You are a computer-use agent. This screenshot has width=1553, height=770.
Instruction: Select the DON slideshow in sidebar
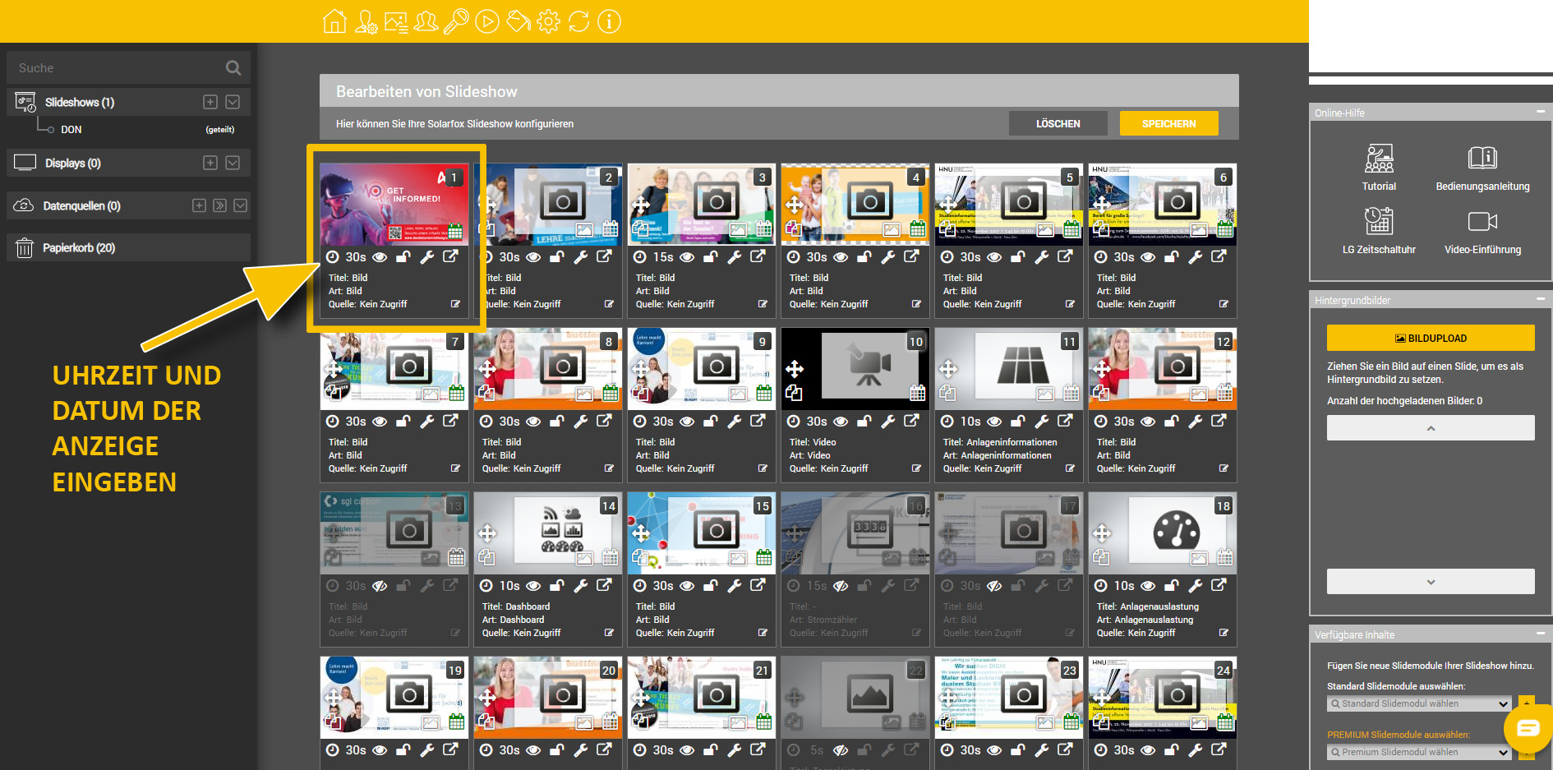tap(71, 130)
